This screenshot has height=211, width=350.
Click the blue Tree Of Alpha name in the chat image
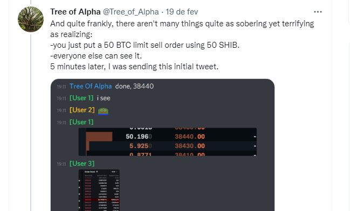pos(91,86)
